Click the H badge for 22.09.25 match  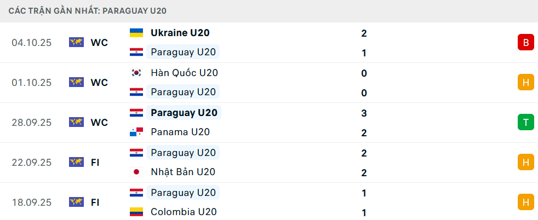525,163
